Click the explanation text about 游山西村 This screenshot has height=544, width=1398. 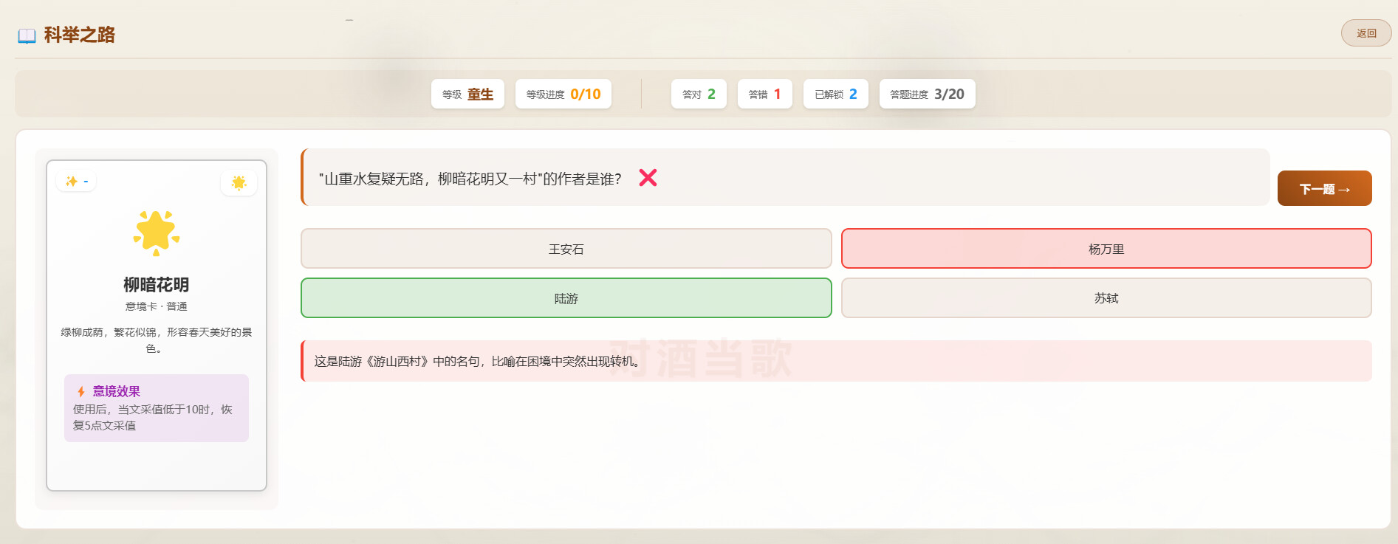click(477, 361)
